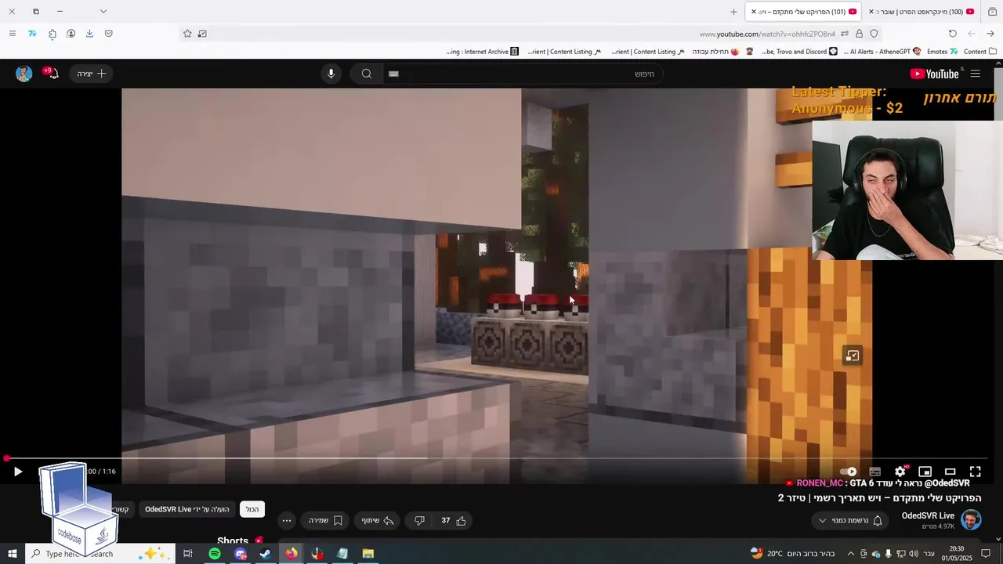Play the video
This screenshot has width=1003, height=564.
click(18, 472)
